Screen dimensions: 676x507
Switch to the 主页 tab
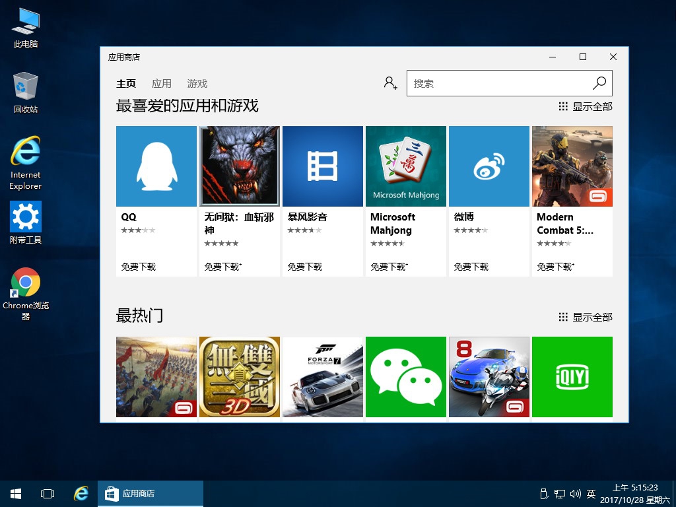[x=126, y=84]
